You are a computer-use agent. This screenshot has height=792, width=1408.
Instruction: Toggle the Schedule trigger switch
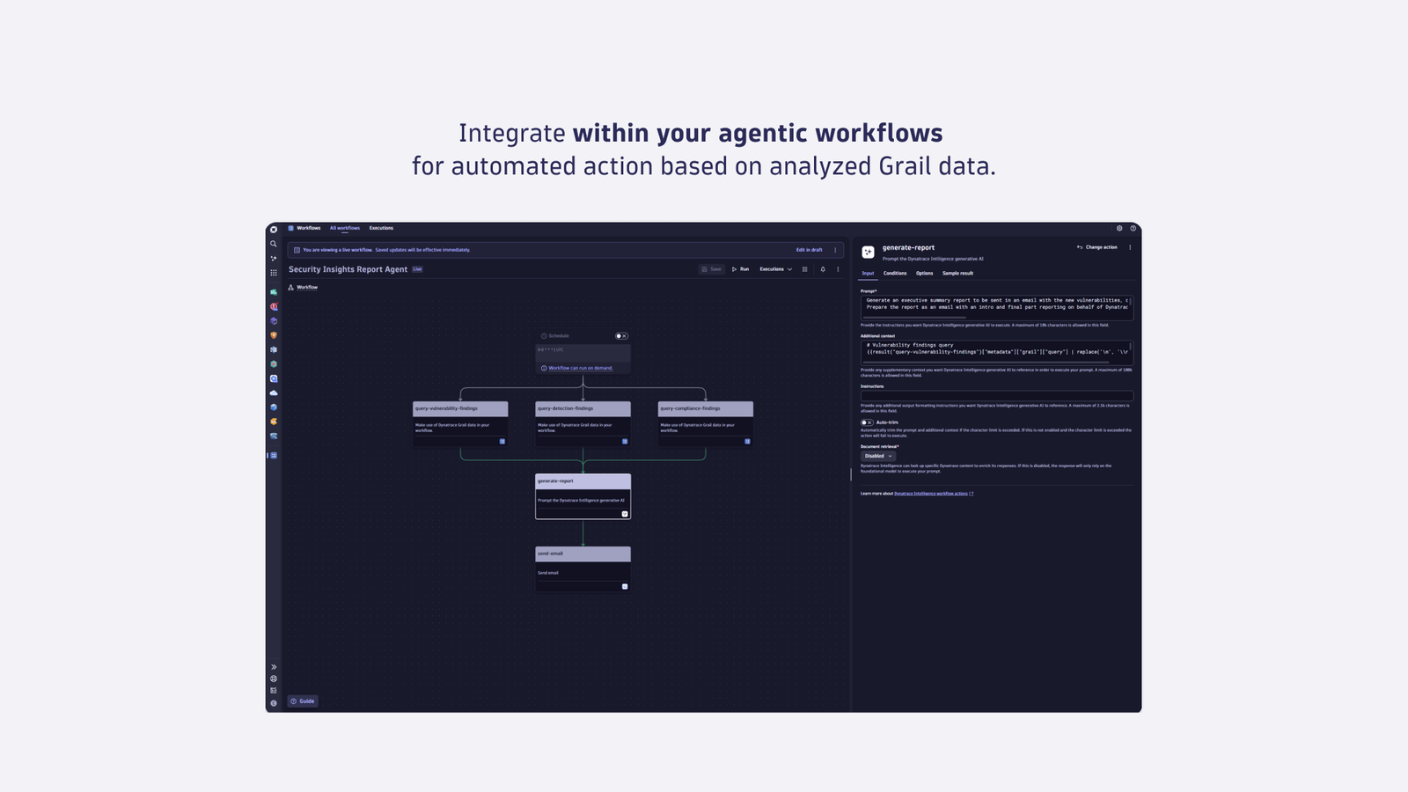[621, 336]
